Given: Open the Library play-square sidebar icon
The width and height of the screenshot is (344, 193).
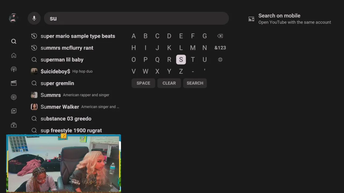Looking at the screenshot, I should coord(14,111).
